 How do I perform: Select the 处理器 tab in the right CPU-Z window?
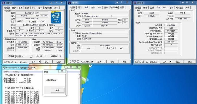(138, 8)
